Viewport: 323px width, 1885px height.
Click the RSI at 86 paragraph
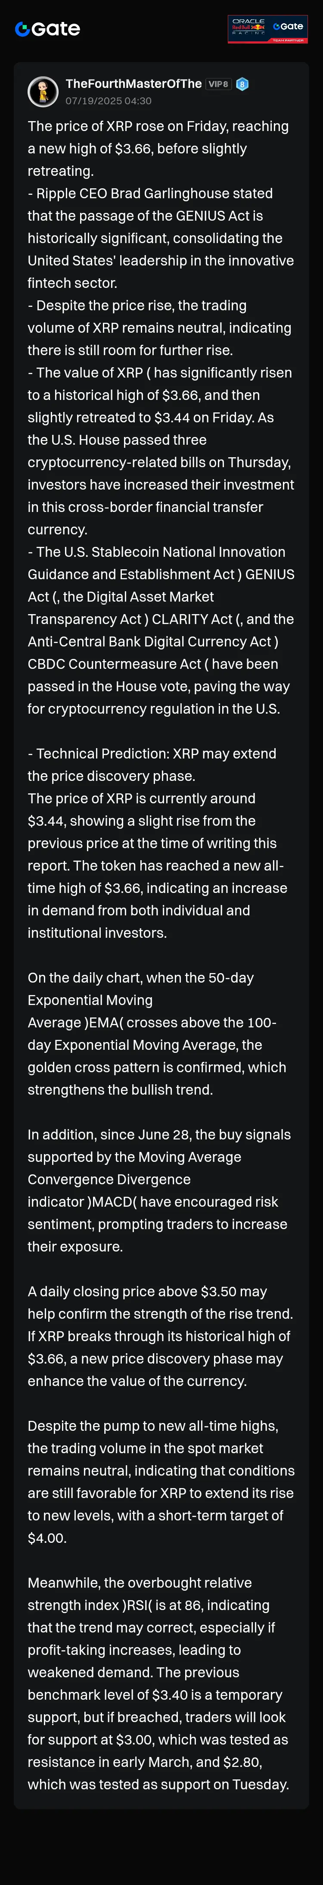click(158, 1683)
